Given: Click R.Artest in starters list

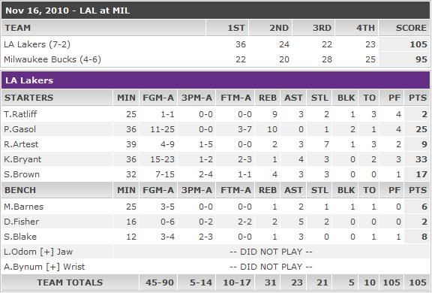Looking at the screenshot, I should click(21, 144).
